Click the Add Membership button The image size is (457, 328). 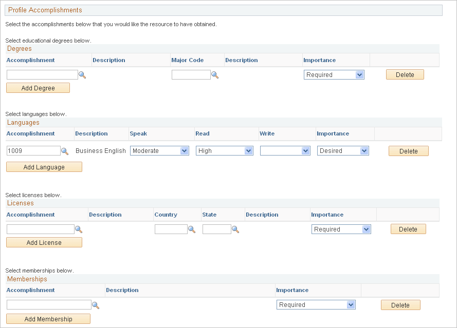(x=48, y=319)
